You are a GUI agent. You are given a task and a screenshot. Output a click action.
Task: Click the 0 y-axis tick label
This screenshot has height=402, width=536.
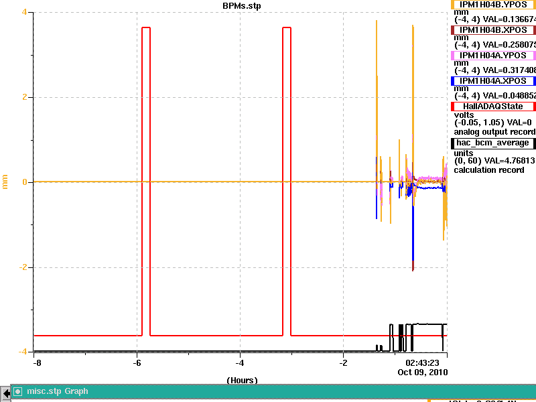(25, 182)
